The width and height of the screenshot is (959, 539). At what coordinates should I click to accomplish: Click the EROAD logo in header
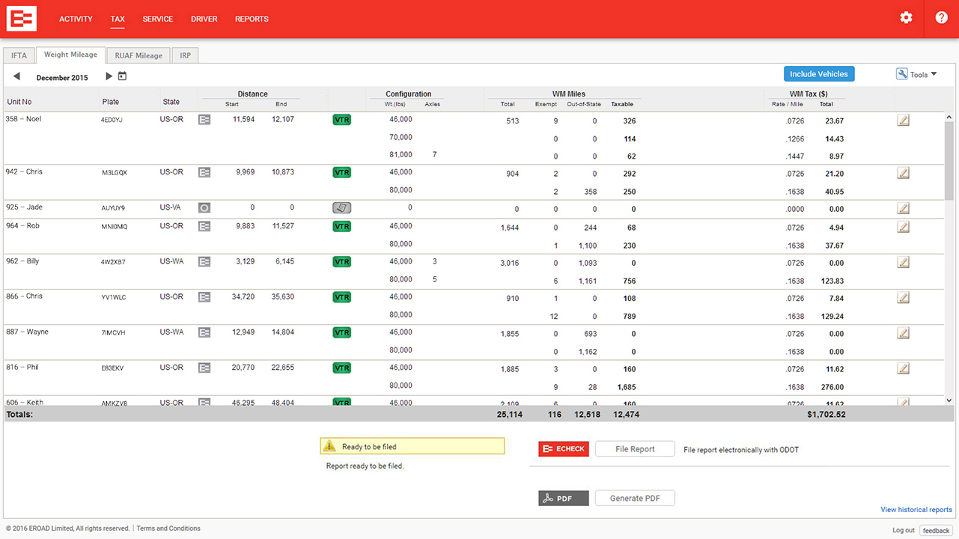coord(22,19)
